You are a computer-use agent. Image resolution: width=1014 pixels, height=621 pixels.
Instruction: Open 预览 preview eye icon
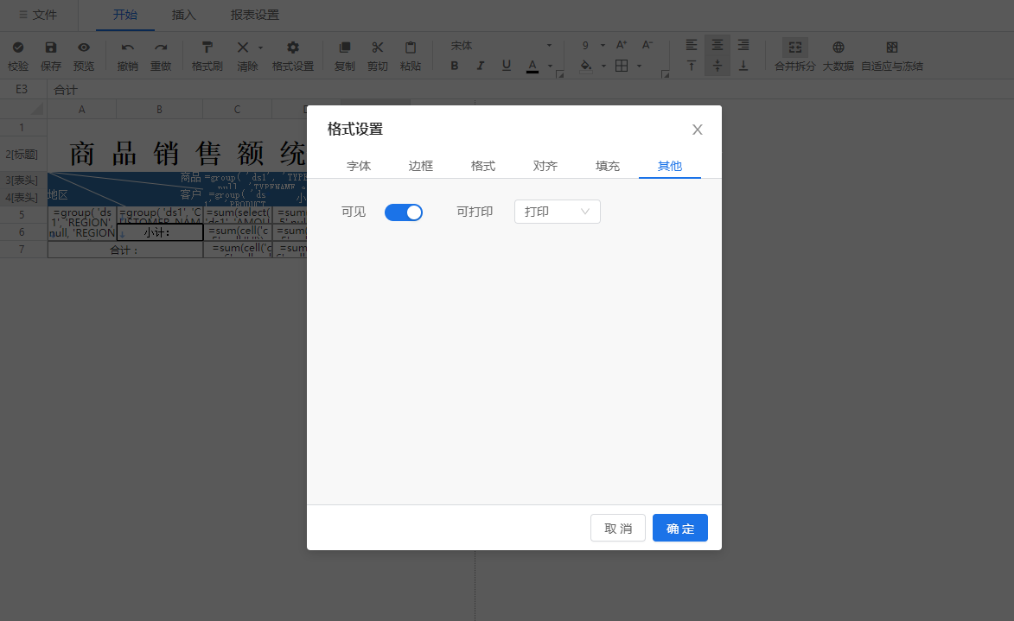[84, 48]
